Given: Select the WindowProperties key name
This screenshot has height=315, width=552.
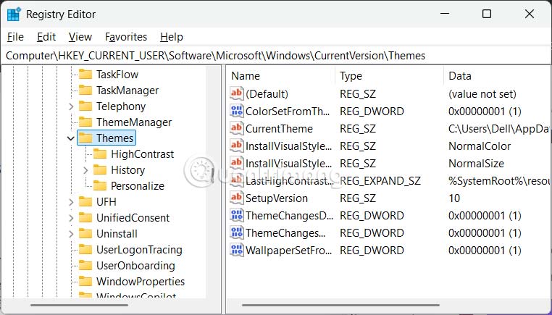Looking at the screenshot, I should click(141, 282).
